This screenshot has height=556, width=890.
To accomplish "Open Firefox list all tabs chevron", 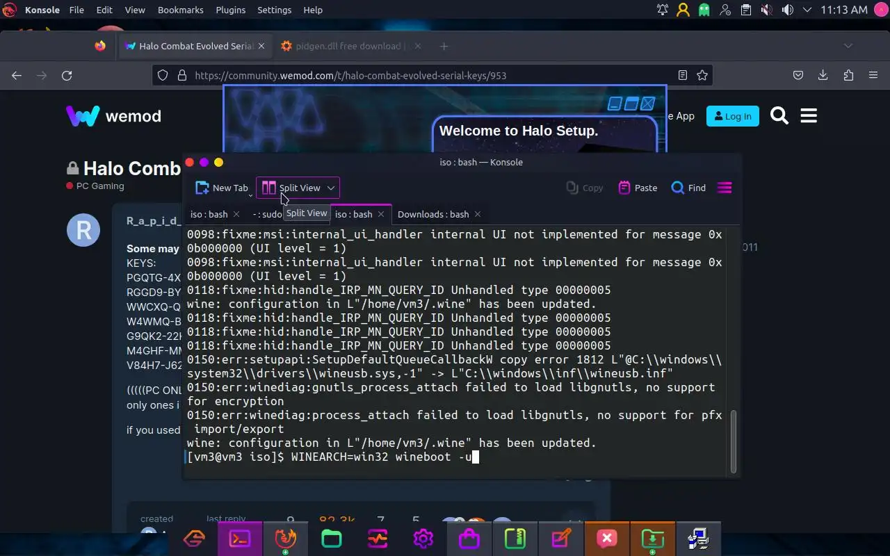I will click(848, 46).
